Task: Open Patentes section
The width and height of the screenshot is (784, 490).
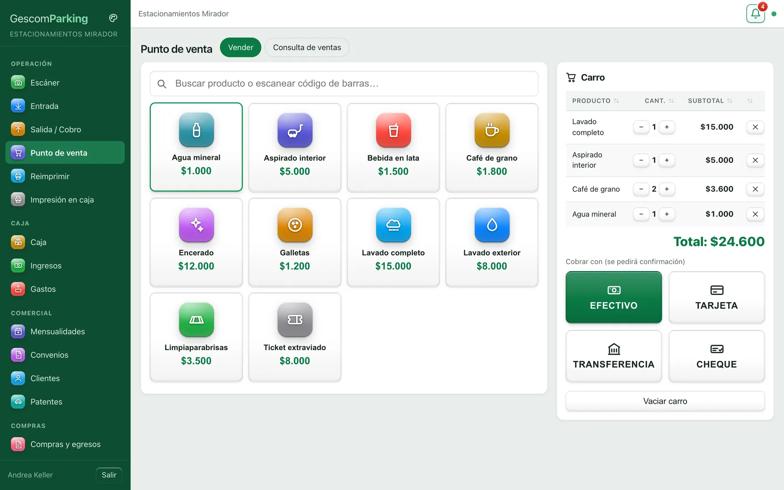Action: tap(65, 402)
